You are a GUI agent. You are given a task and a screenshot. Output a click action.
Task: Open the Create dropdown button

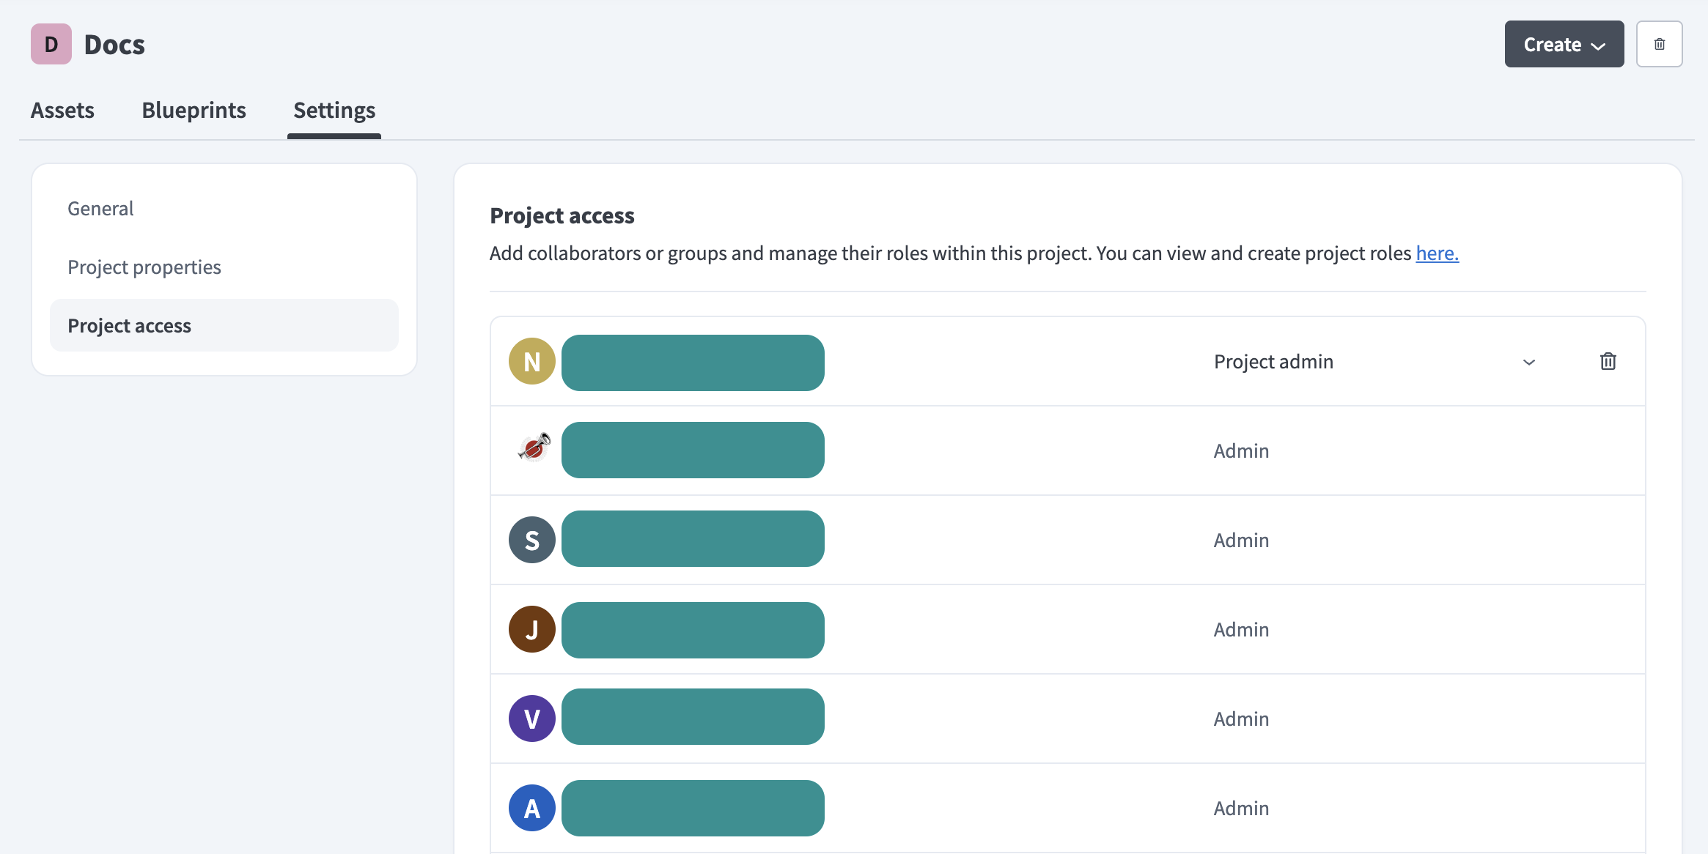click(1564, 44)
